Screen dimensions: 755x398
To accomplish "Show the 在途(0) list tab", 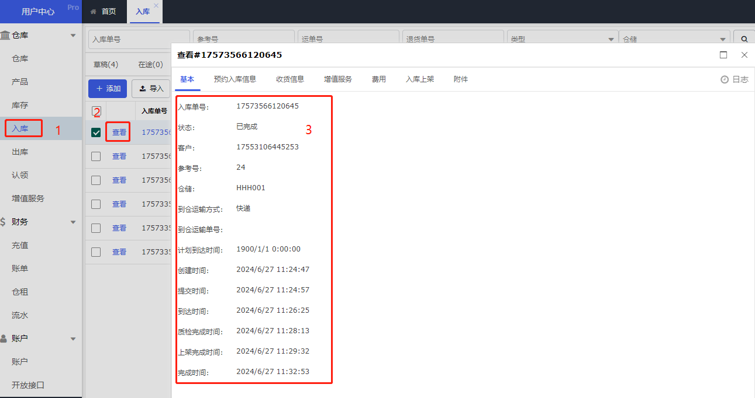I will coord(150,65).
